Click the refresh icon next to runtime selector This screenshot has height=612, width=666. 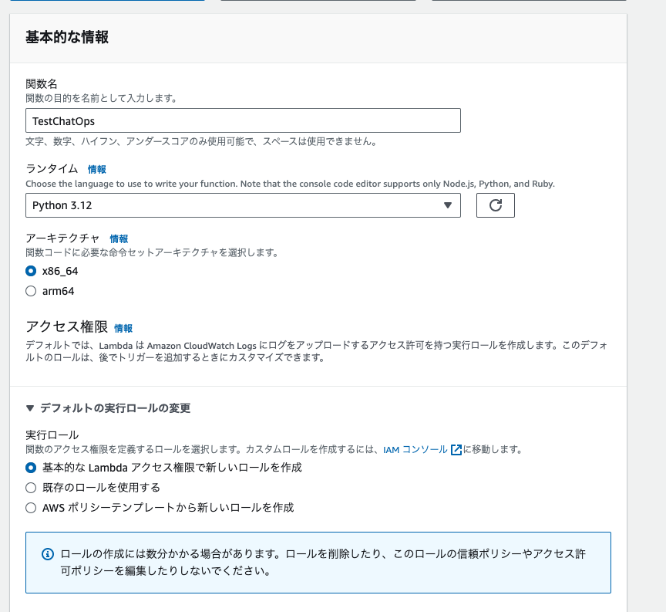click(495, 205)
